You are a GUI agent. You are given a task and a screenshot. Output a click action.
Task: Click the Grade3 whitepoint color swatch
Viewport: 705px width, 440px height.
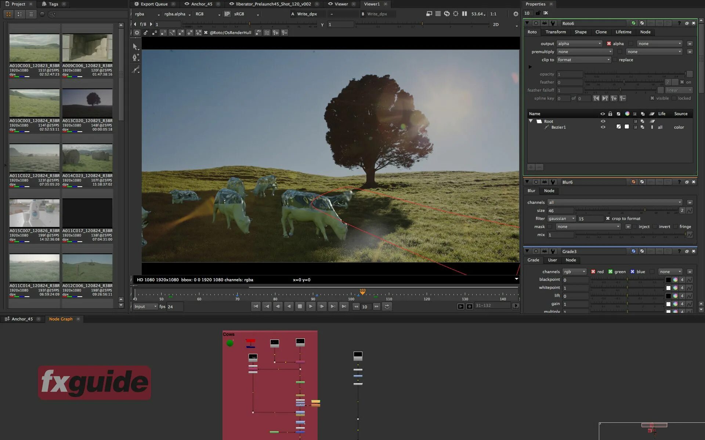coord(668,288)
